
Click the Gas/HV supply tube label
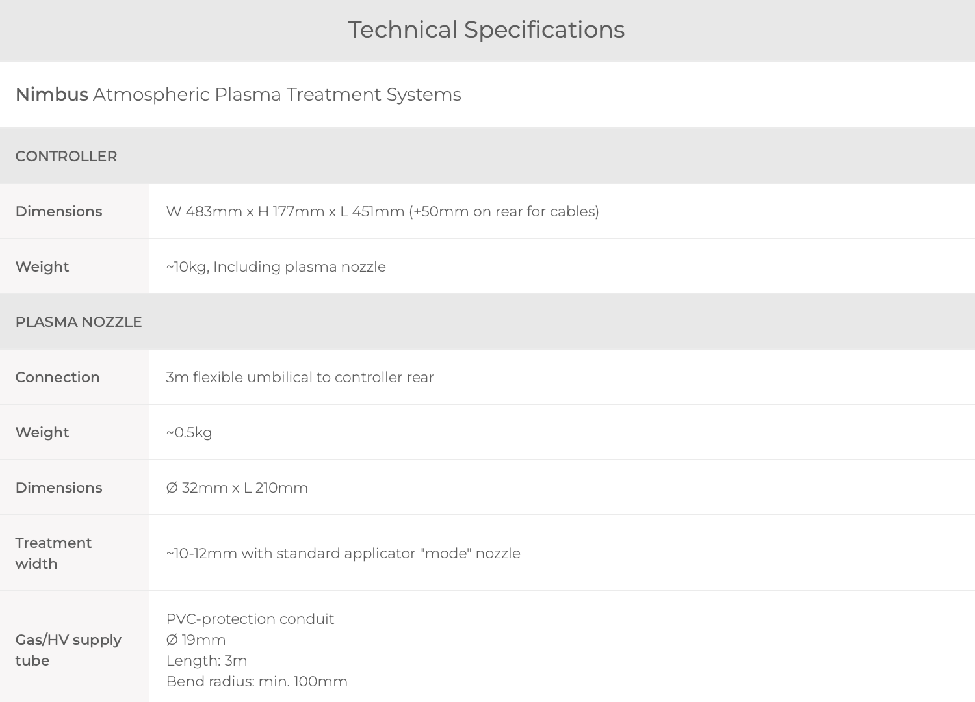click(69, 650)
